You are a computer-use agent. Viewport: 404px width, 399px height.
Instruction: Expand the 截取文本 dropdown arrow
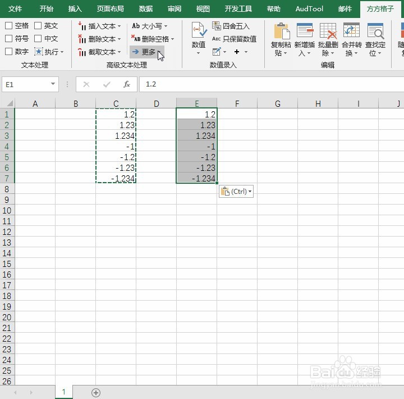(119, 52)
